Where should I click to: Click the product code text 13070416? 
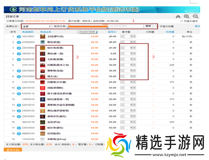[x=28, y=99]
